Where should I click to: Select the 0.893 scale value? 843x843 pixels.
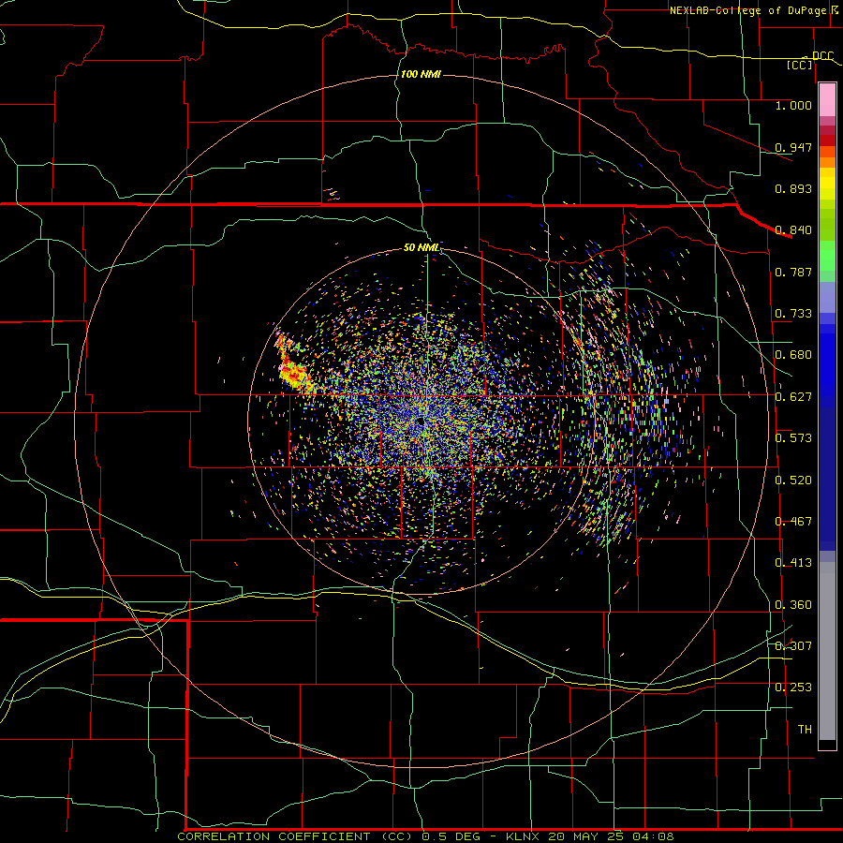click(793, 188)
